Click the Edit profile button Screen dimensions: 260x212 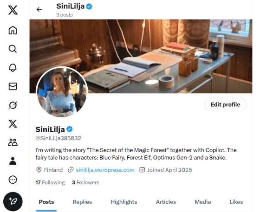point(225,104)
